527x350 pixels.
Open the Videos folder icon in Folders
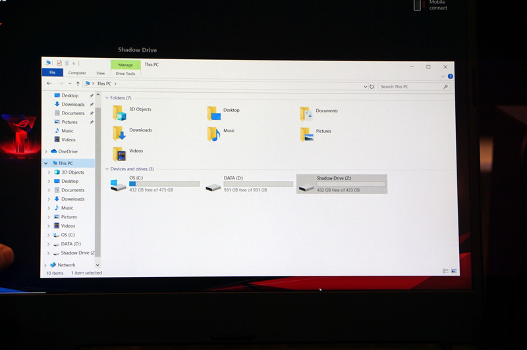[119, 155]
